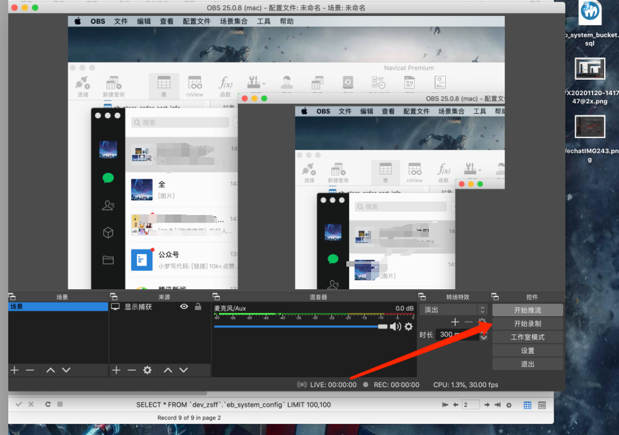Open source properties gear in 来源 panel
The height and width of the screenshot is (435, 619).
147,370
